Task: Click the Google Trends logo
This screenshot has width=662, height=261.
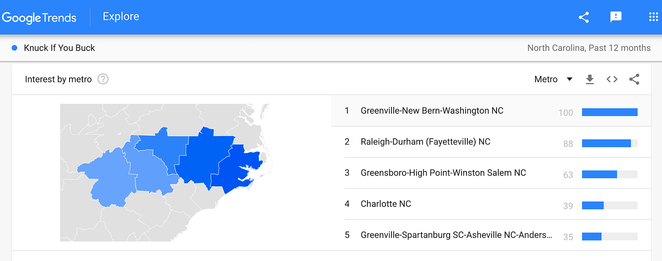Action: [x=39, y=17]
